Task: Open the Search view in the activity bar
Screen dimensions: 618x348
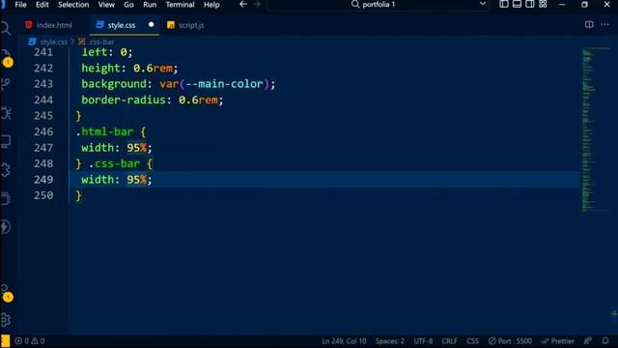Action: (x=6, y=28)
